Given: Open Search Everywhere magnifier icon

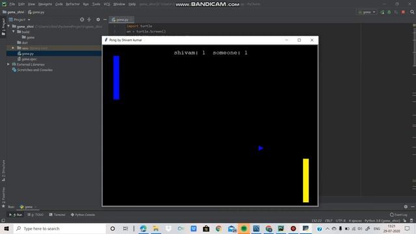Looking at the screenshot, I should pos(412,12).
